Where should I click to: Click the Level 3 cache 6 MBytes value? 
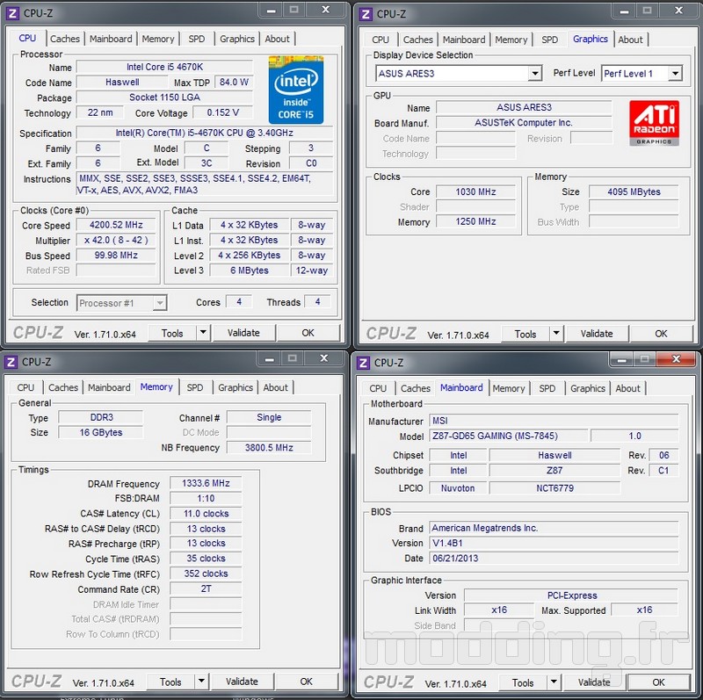click(250, 271)
